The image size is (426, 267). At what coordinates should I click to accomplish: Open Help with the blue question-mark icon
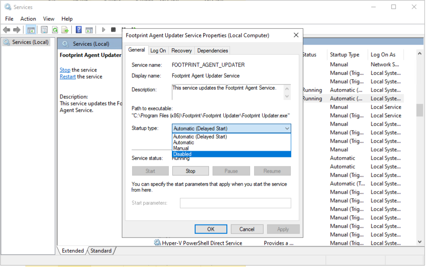(x=79, y=30)
